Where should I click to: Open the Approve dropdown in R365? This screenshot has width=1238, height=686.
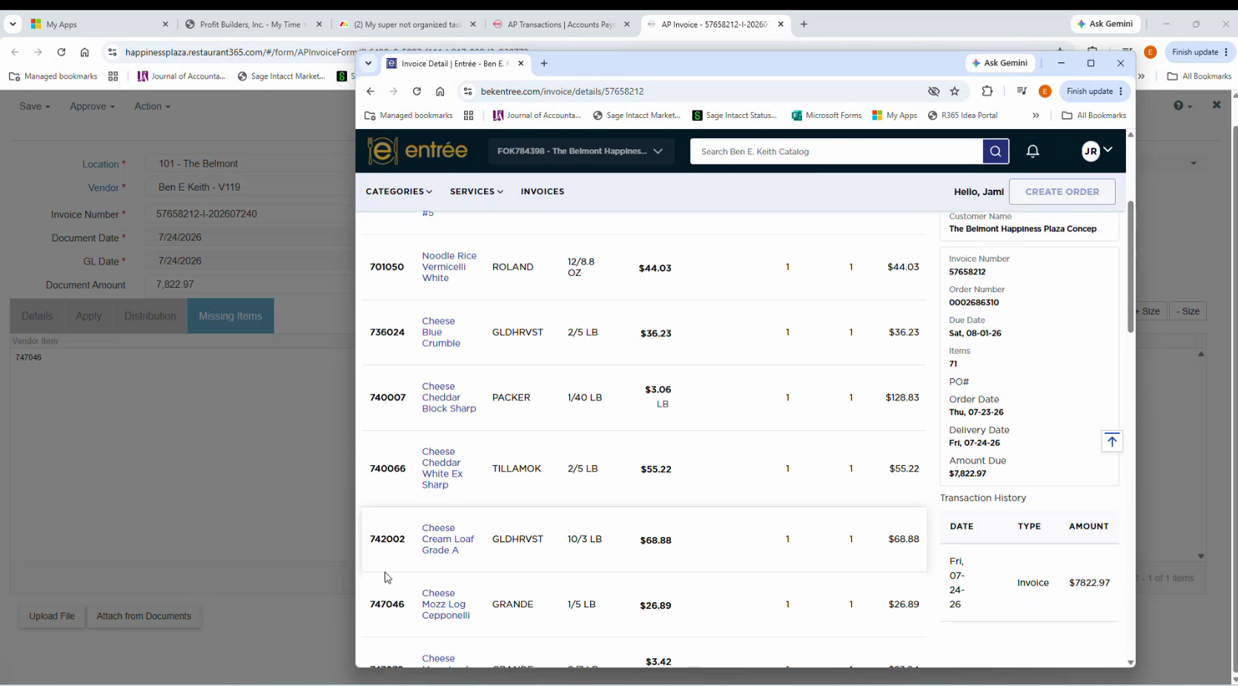tap(92, 106)
